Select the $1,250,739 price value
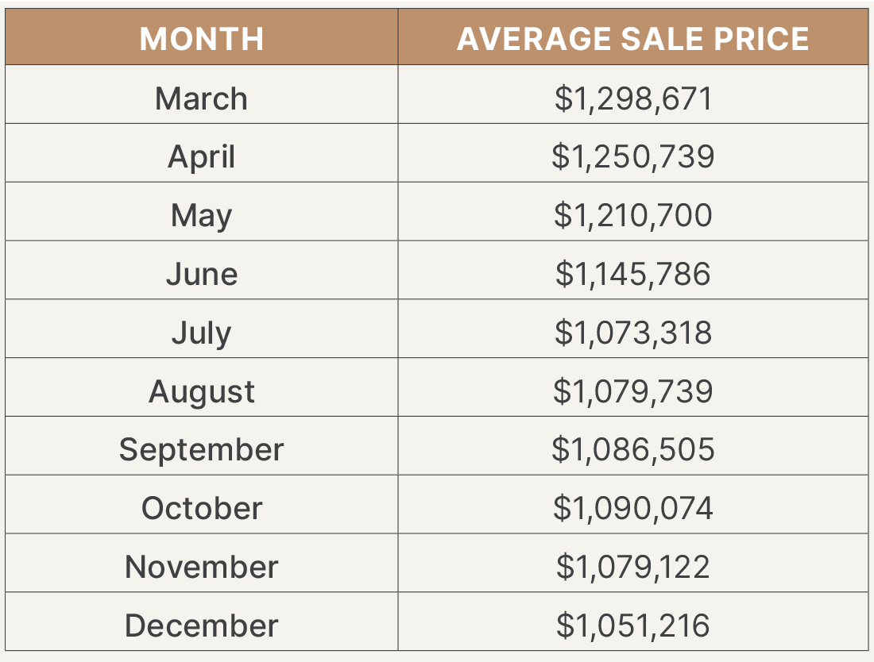 click(x=632, y=156)
